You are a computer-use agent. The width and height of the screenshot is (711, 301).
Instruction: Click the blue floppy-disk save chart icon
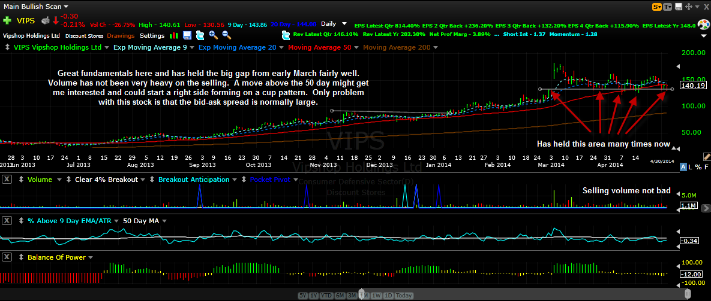click(187, 35)
